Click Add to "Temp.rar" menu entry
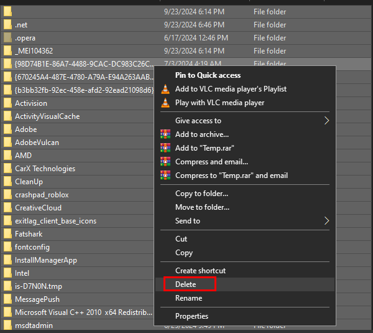Image resolution: width=373 pixels, height=333 pixels. click(x=212, y=148)
